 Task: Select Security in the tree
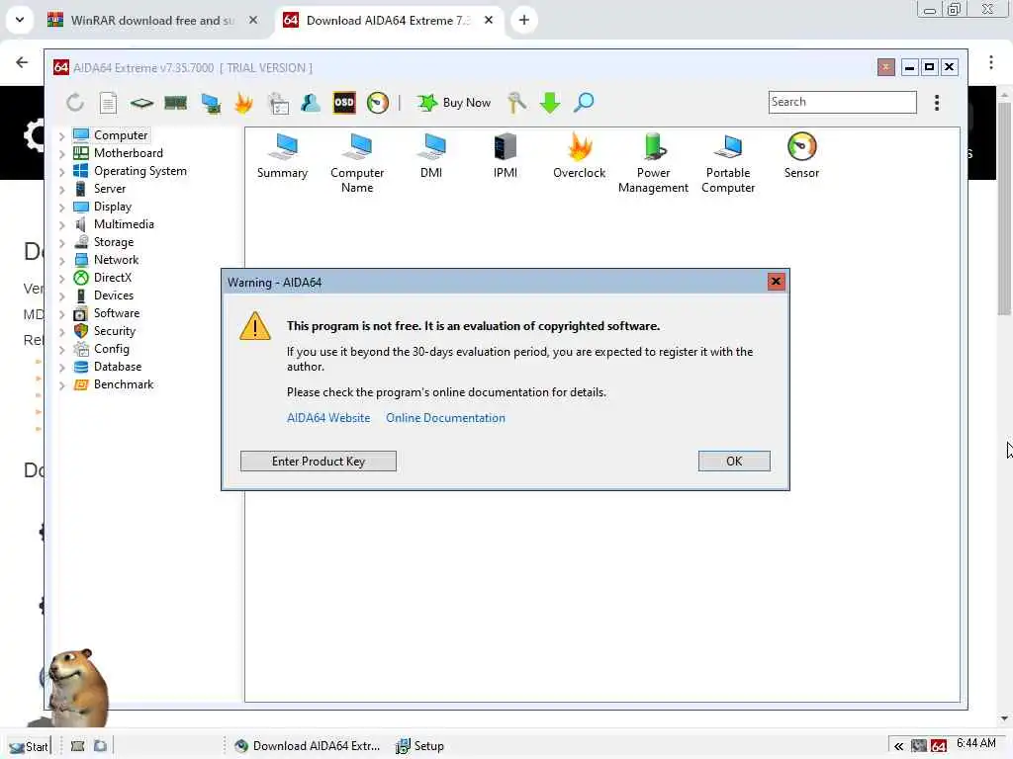click(115, 331)
